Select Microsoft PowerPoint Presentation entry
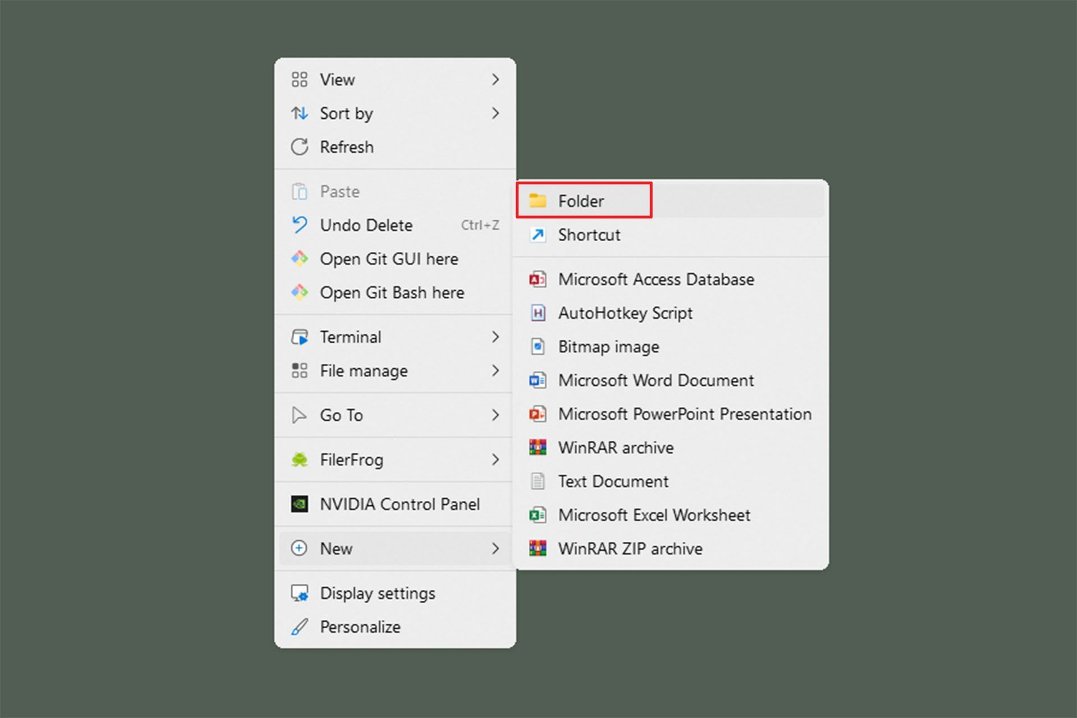1077x718 pixels. [x=684, y=414]
